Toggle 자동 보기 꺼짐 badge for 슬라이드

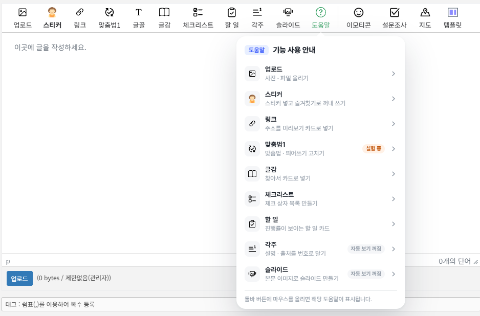[366, 274]
